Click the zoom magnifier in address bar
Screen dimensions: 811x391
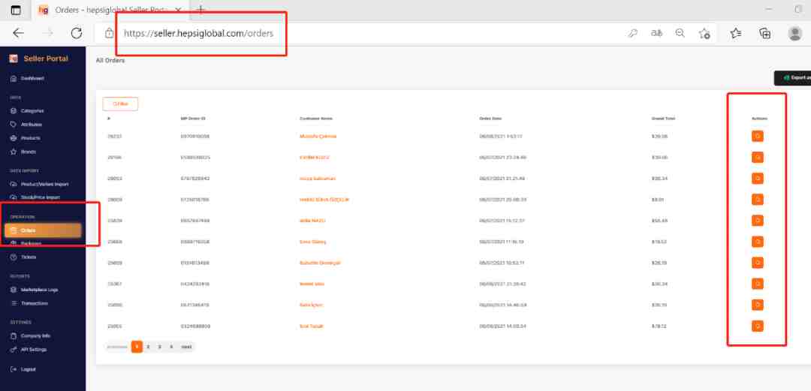tap(680, 33)
